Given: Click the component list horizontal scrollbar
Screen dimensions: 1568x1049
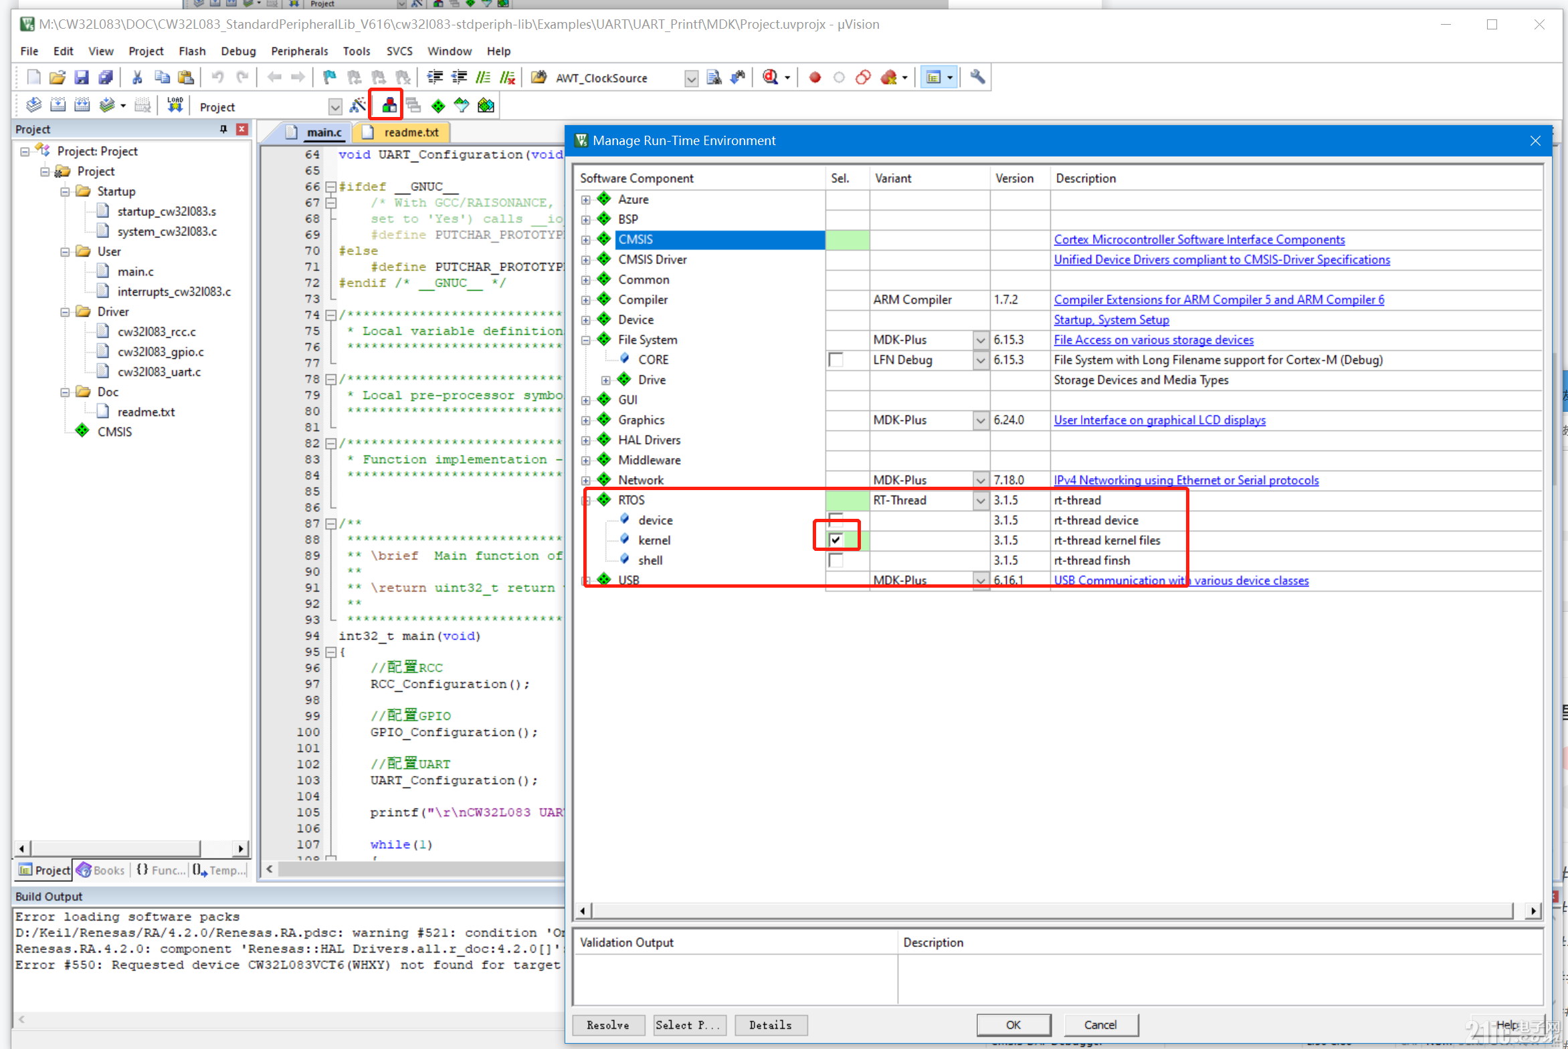Looking at the screenshot, I should click(1052, 911).
